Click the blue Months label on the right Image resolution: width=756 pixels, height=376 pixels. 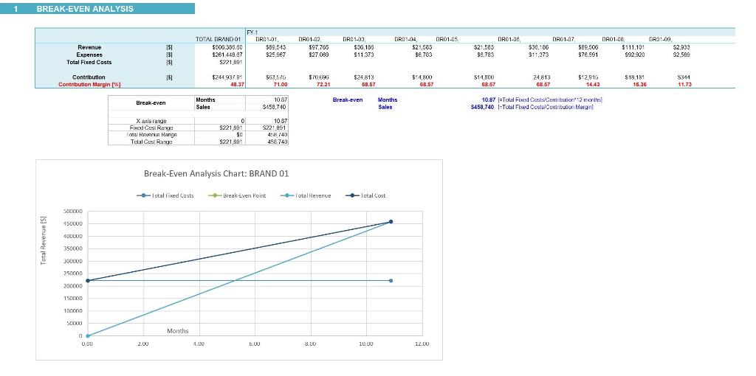click(x=388, y=100)
